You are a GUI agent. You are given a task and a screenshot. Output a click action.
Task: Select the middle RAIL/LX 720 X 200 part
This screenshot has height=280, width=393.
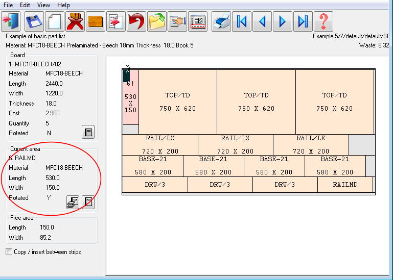[236, 145]
